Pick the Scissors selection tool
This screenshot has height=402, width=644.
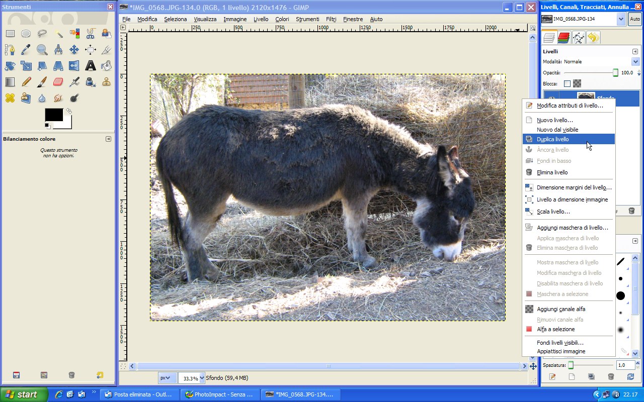[90, 34]
